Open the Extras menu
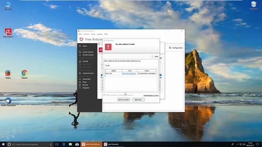The height and width of the screenshot is (147, 262). pos(93,34)
